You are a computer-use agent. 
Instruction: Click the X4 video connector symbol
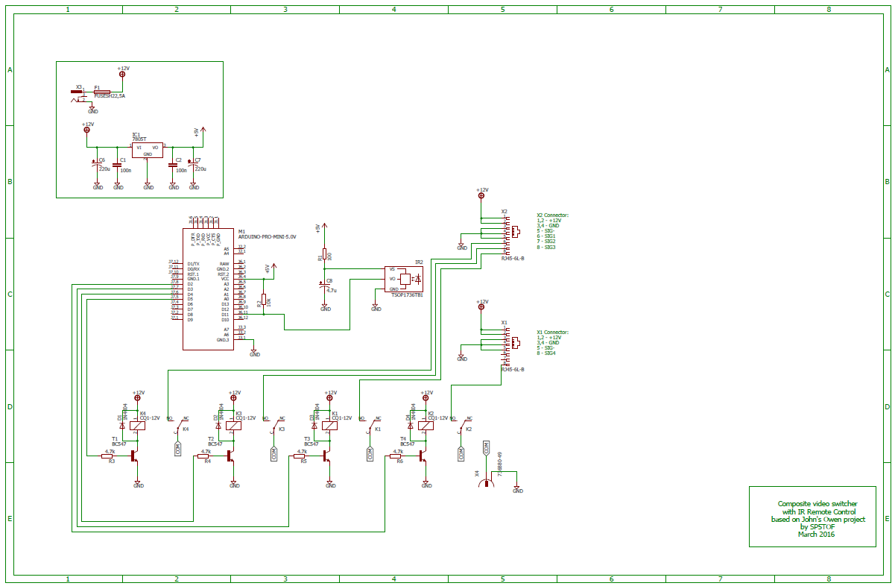pos(487,482)
